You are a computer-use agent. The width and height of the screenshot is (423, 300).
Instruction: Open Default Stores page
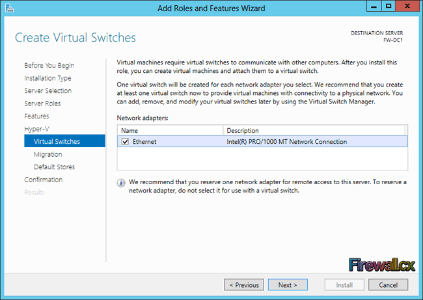54,167
